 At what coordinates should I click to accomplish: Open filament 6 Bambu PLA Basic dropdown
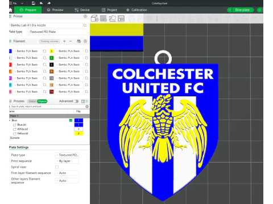[x=69, y=65]
